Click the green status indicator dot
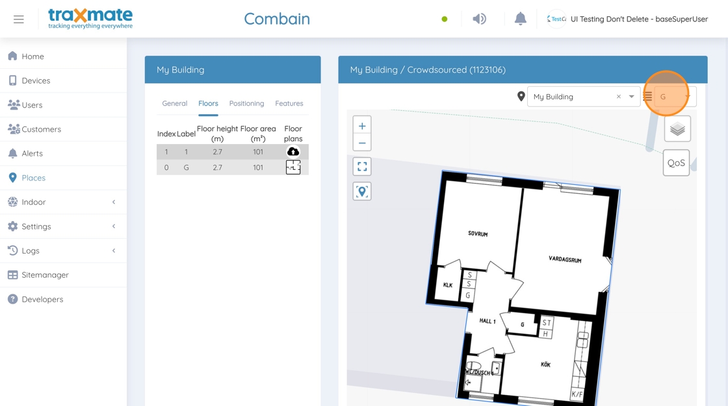 (445, 19)
